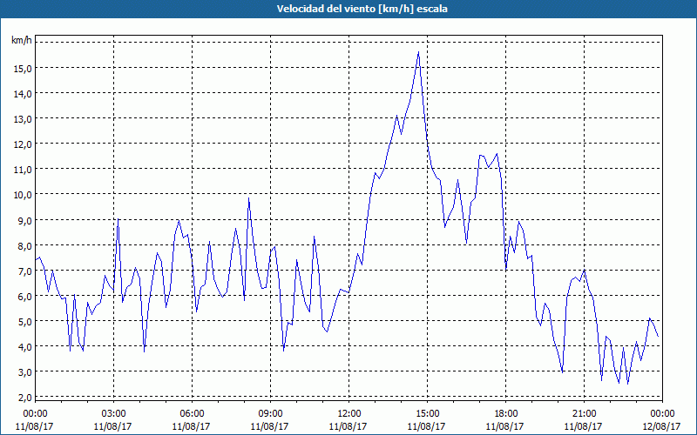This screenshot has height=435, width=697.
Task: Select the '13,0' y-axis value
Action: 24,119
